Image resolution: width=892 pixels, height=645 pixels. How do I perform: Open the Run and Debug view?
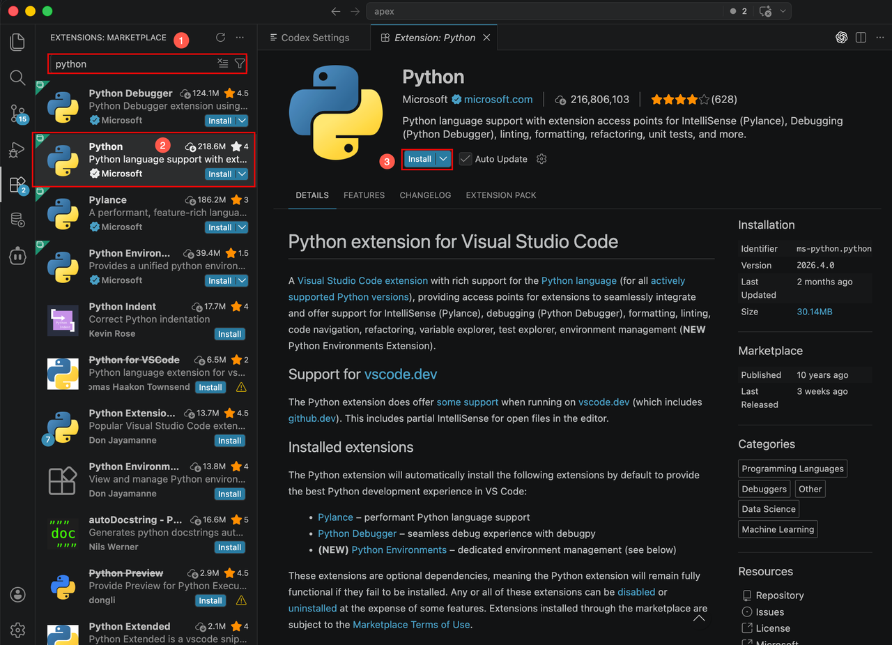click(x=17, y=149)
